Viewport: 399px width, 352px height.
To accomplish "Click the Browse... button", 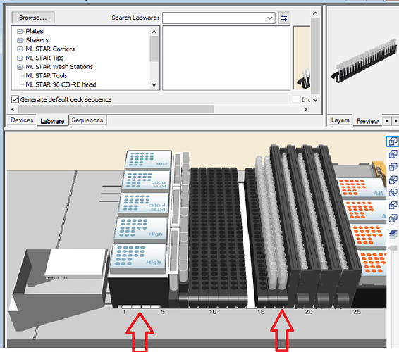I will [x=33, y=18].
